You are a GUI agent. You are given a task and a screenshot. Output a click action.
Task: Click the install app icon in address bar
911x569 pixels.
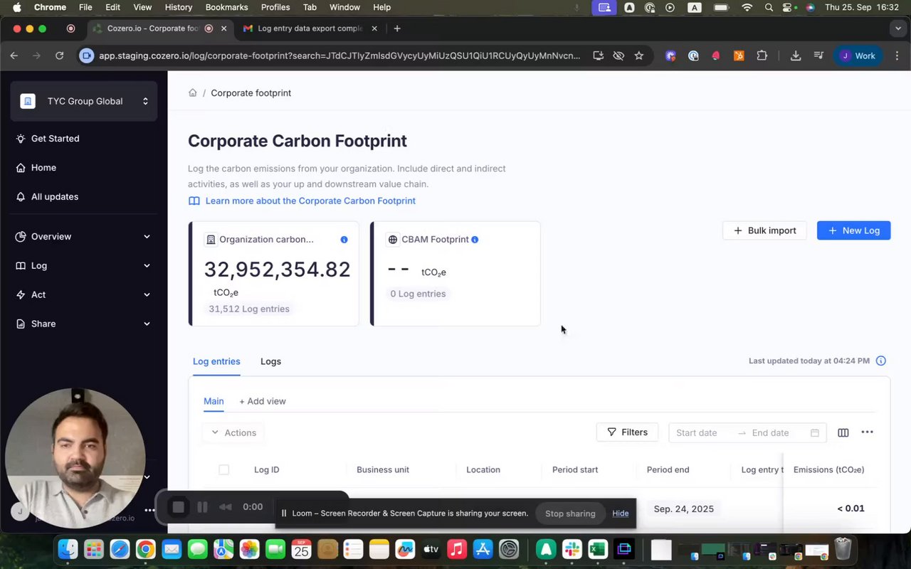599,55
